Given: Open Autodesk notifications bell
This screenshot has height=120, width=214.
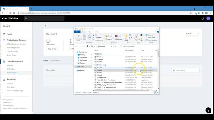Looking at the screenshot, I should (x=203, y=18).
